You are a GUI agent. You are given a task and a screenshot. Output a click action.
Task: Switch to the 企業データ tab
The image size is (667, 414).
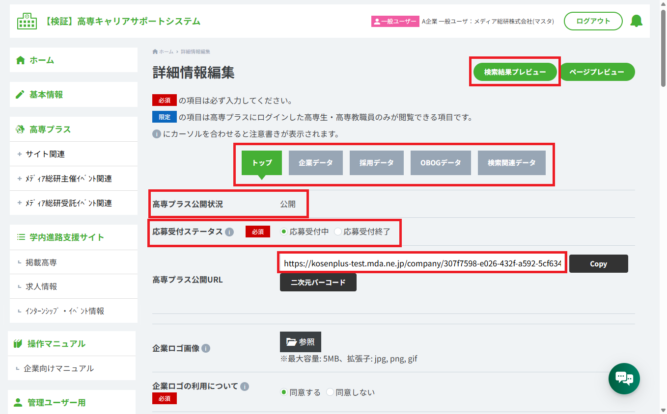(x=316, y=163)
